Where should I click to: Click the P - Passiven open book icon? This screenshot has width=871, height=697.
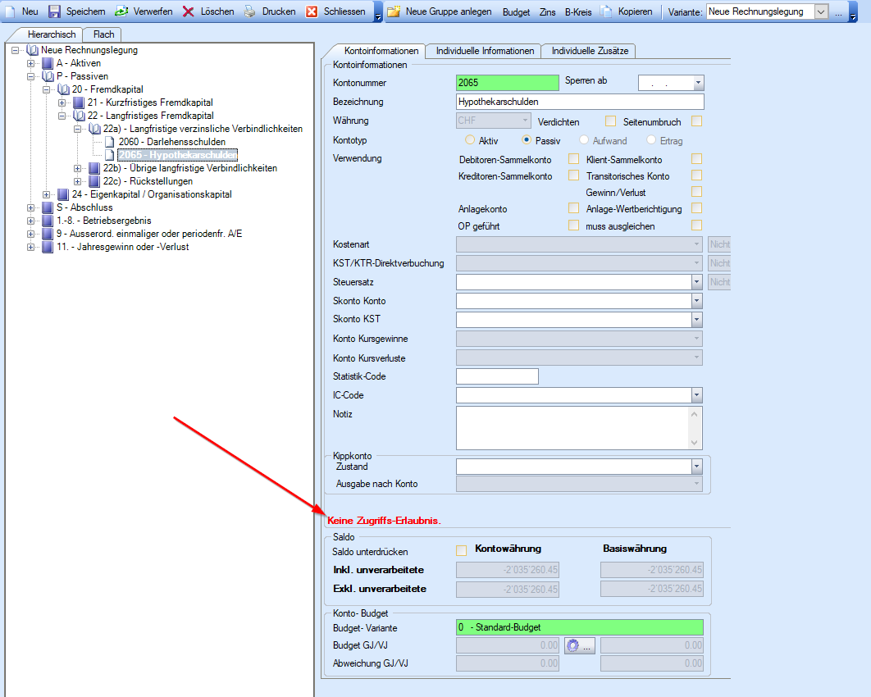point(48,76)
